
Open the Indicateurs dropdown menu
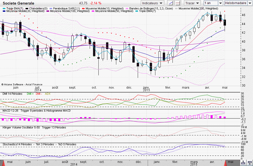pyautogui.click(x=152, y=3)
